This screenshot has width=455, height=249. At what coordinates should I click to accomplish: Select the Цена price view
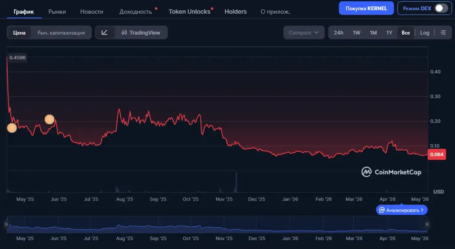tap(19, 32)
